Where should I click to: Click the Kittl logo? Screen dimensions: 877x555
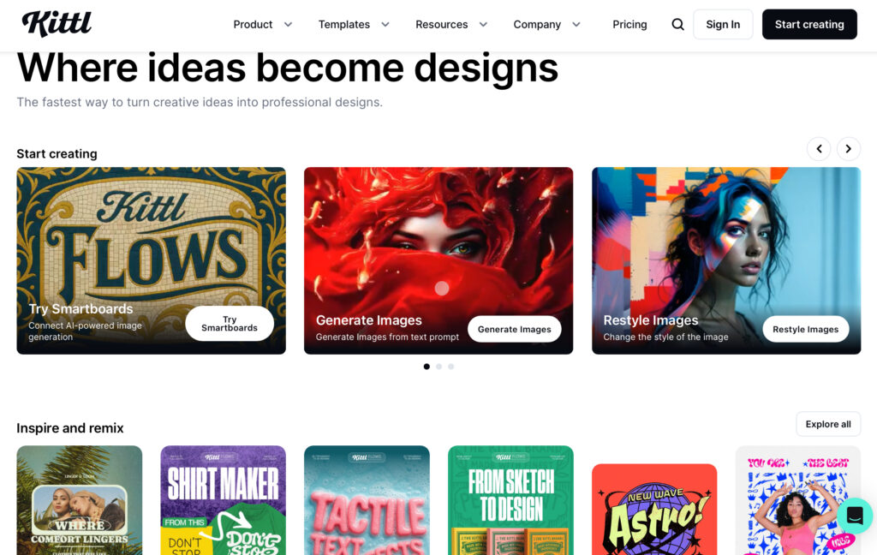57,24
